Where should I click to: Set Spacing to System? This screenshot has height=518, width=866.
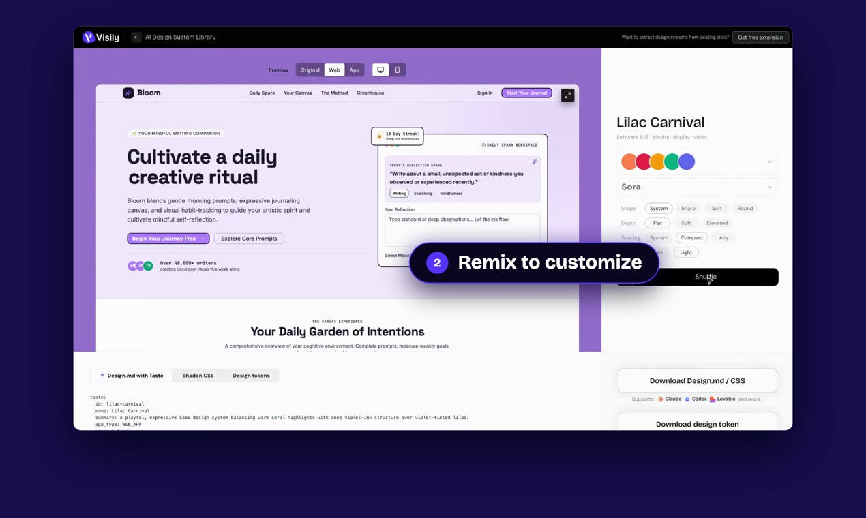[659, 238]
